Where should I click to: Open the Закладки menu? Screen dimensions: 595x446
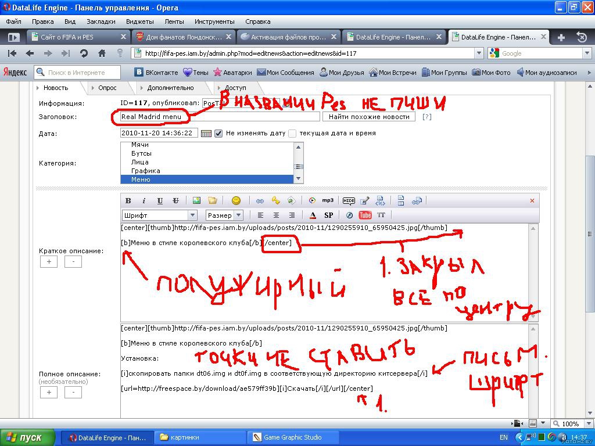(101, 21)
